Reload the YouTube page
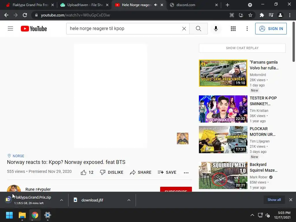The width and height of the screenshot is (296, 222). [x=25, y=15]
